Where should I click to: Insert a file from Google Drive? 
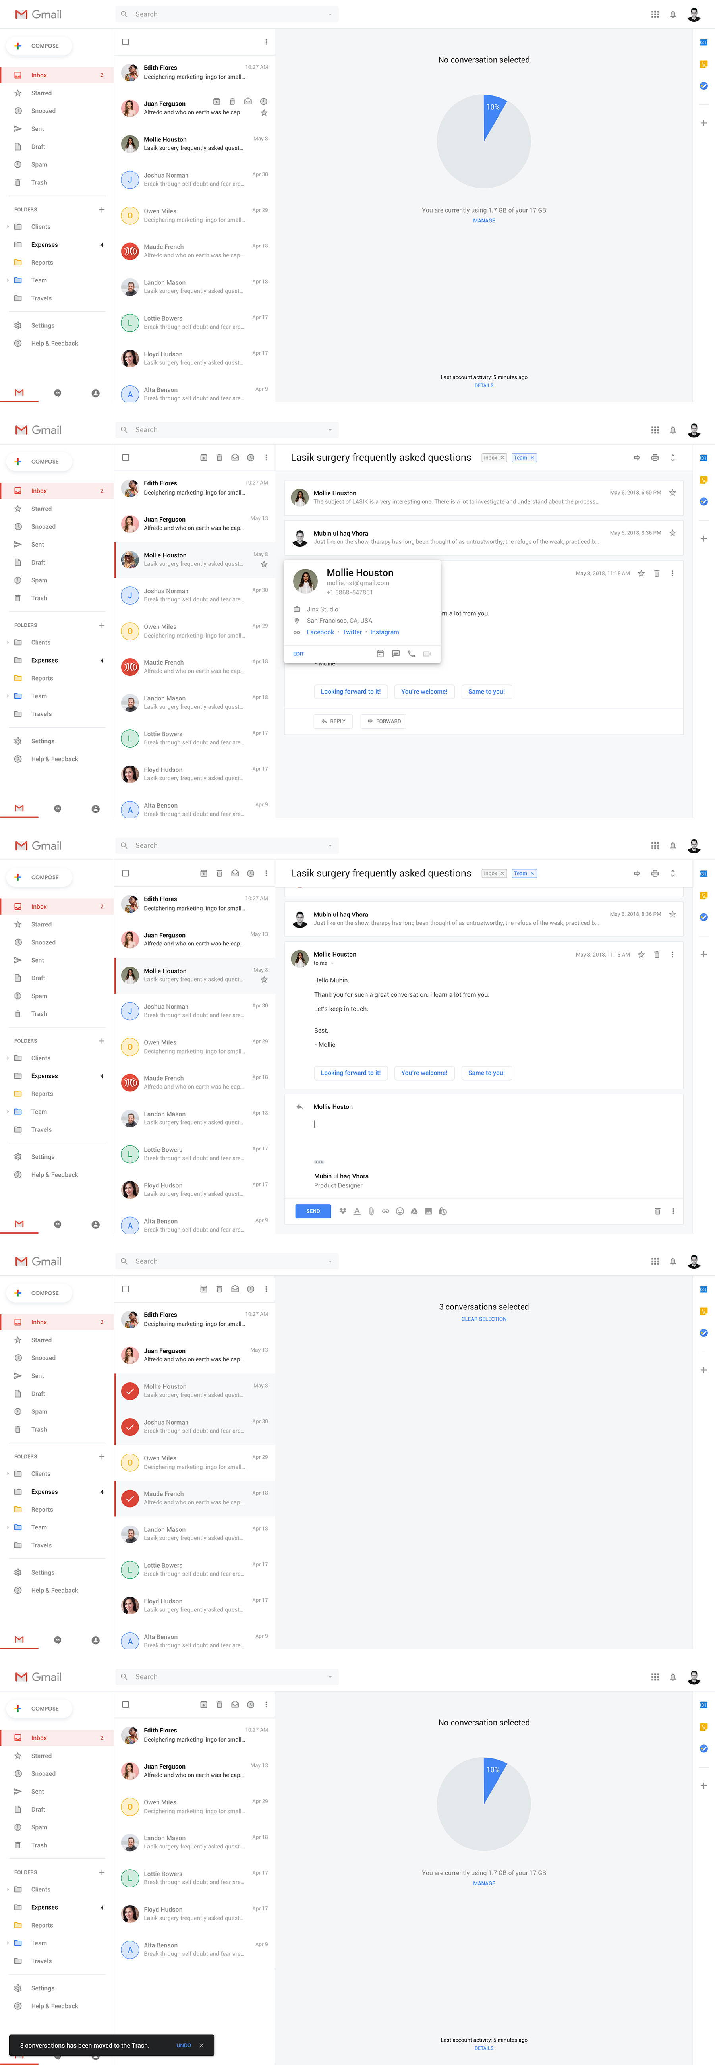tap(414, 1211)
